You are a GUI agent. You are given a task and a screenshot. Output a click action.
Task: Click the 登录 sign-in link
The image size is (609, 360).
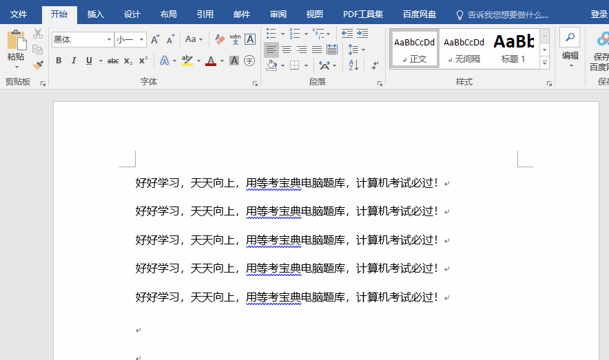click(599, 14)
